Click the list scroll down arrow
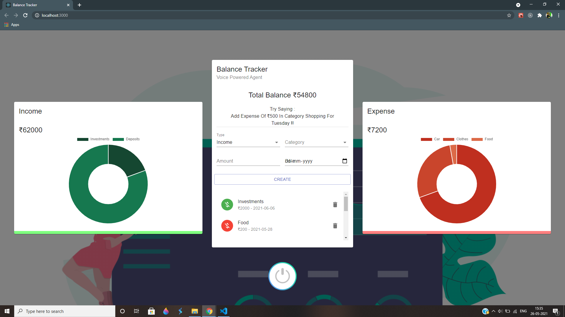The width and height of the screenshot is (565, 317). tap(346, 238)
